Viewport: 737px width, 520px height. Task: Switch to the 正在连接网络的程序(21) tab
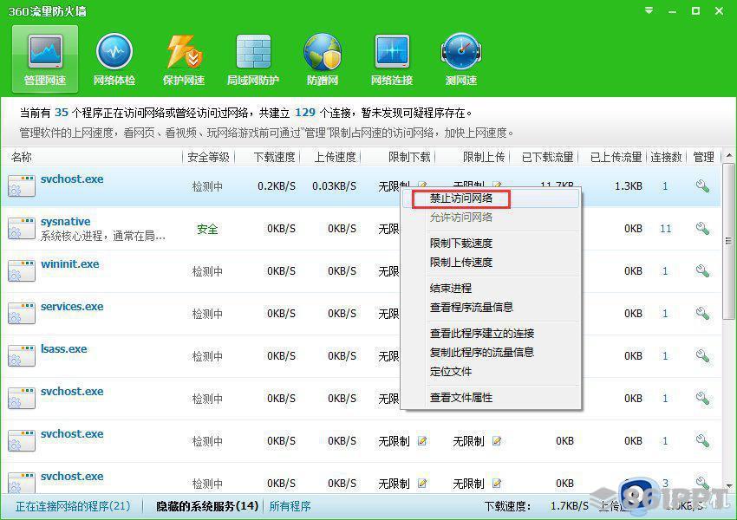tap(73, 506)
